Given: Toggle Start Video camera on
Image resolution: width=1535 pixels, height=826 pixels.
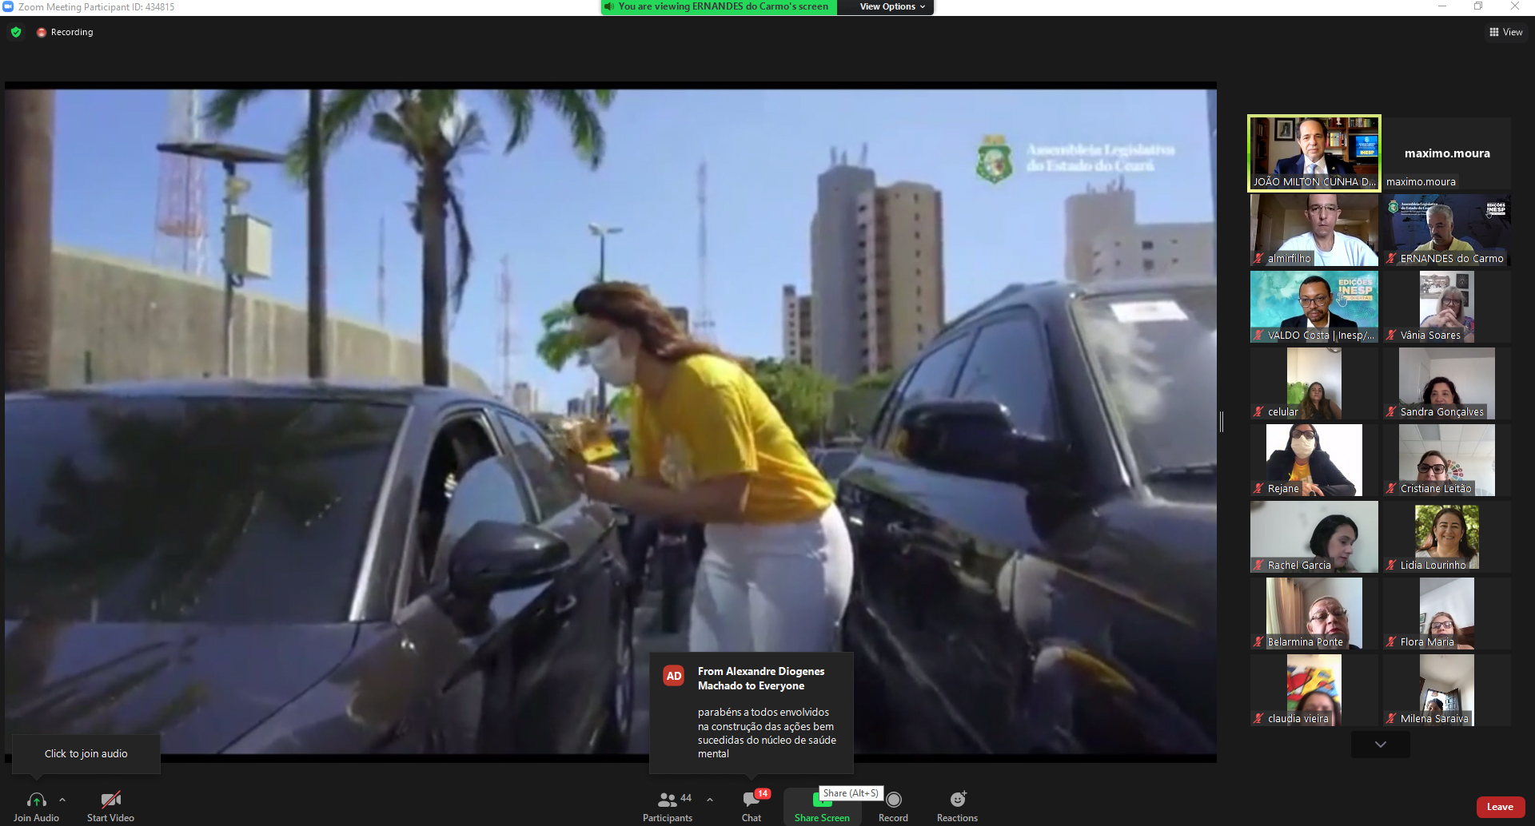Looking at the screenshot, I should [110, 800].
